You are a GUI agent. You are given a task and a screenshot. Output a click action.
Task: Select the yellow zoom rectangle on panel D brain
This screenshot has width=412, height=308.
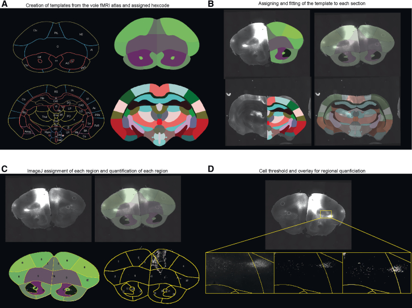click(326, 214)
